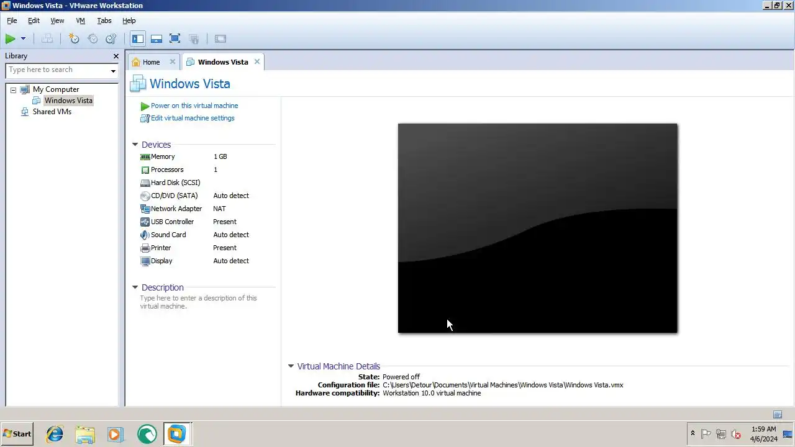Viewport: 795px width, 447px height.
Task: Open the Help menu
Action: [129, 20]
